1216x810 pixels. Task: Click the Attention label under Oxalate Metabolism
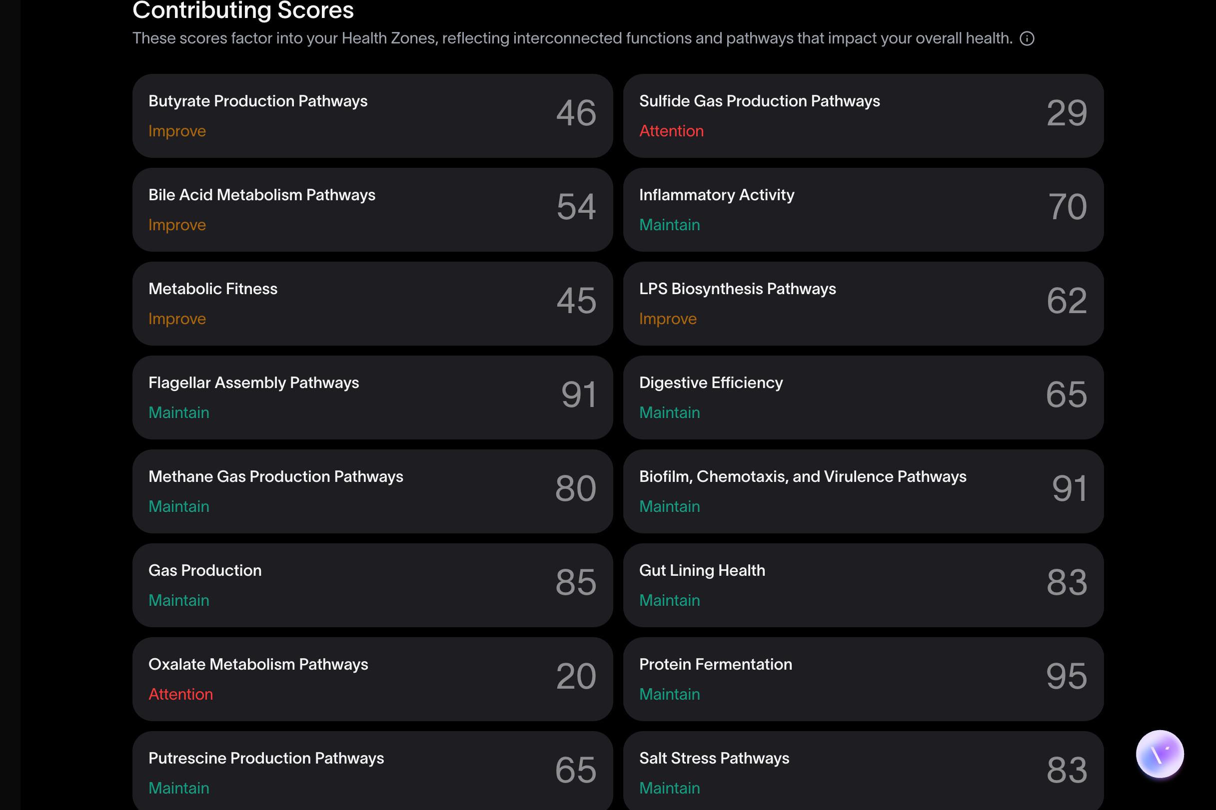point(180,694)
